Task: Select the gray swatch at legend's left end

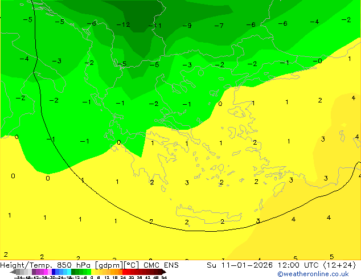Action: tap(18, 272)
